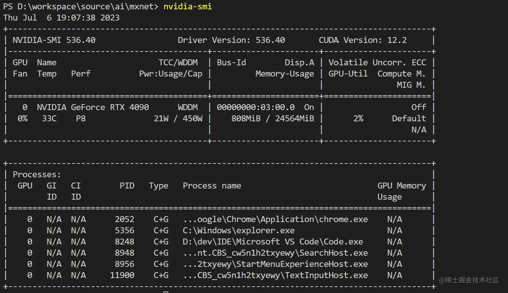Click PID 11900 for TextInputHost.exe
The height and width of the screenshot is (293, 508).
click(122, 275)
